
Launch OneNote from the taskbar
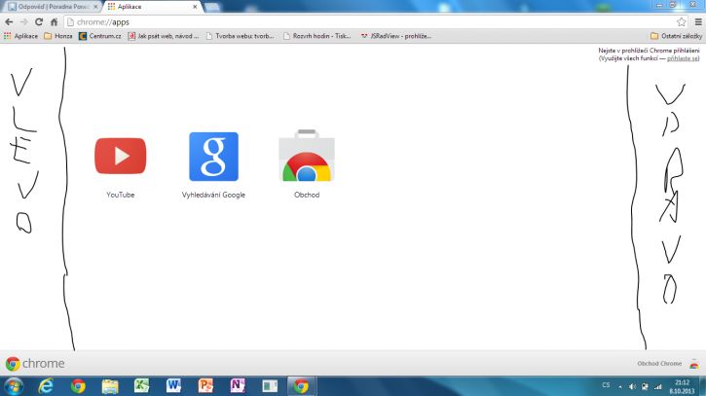click(x=238, y=386)
